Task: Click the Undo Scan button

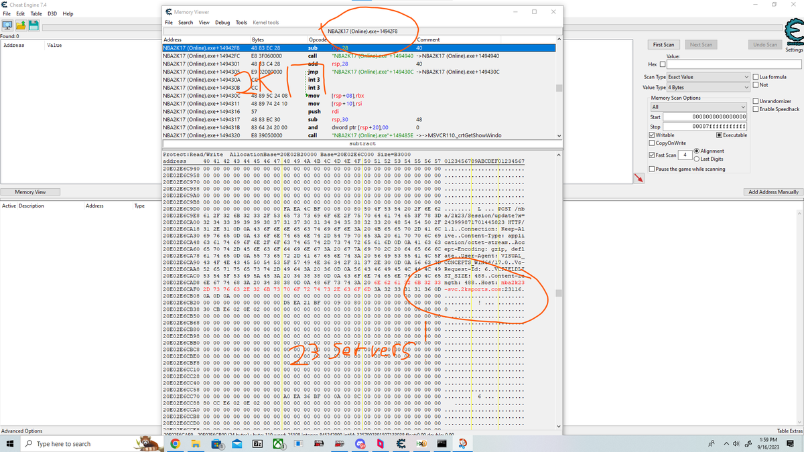Action: tap(765, 45)
